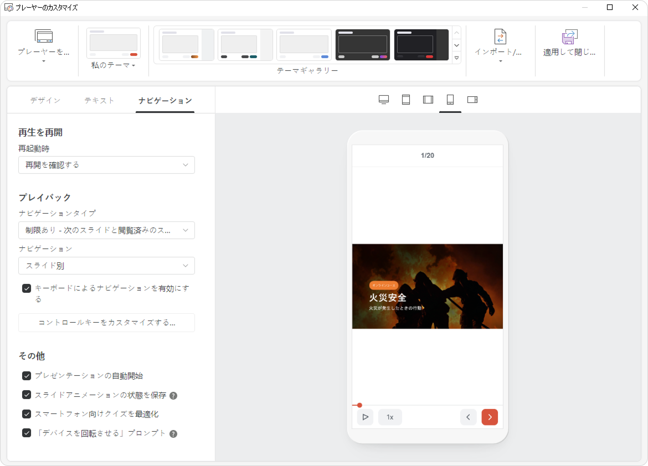Image resolution: width=648 pixels, height=466 pixels.
Task: Click the 私のテーマ thumbnail preview
Action: (114, 43)
